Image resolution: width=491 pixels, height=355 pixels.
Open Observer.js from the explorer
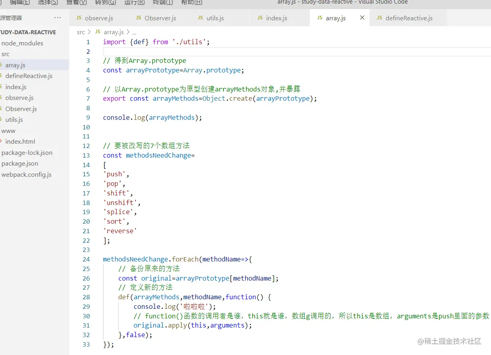21,109
